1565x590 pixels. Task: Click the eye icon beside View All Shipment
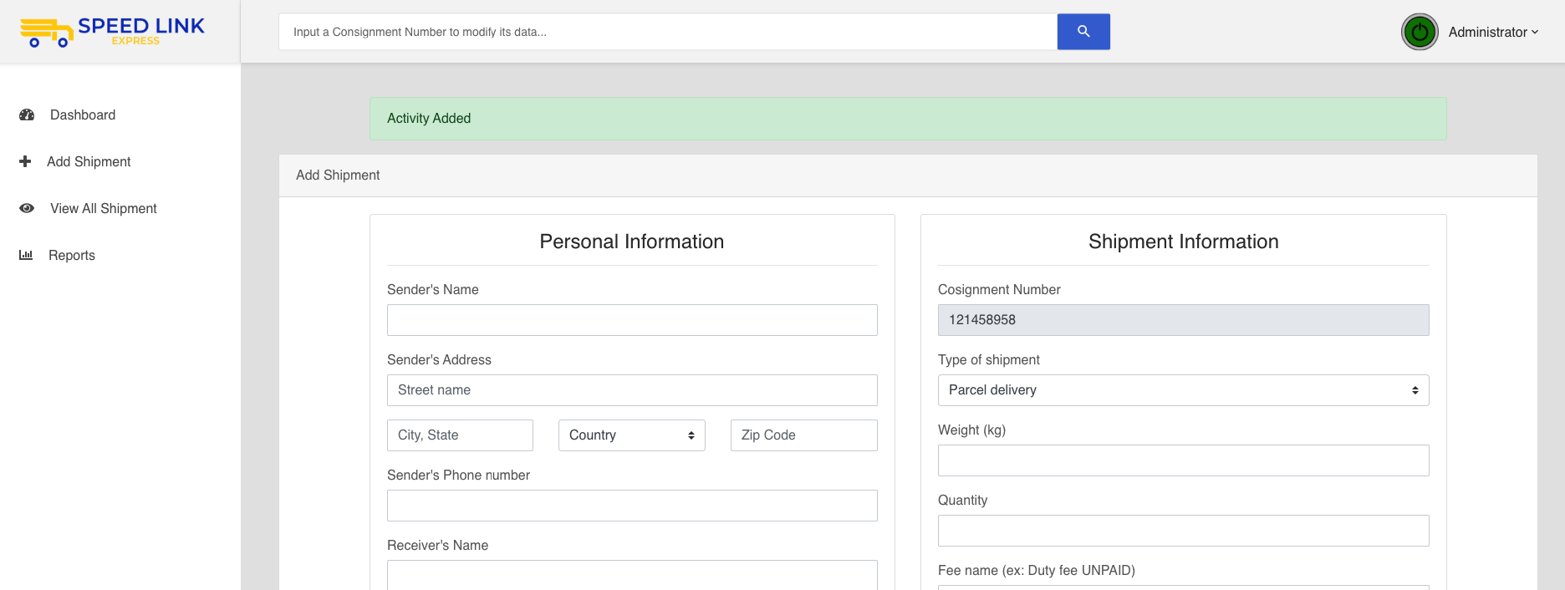click(27, 208)
